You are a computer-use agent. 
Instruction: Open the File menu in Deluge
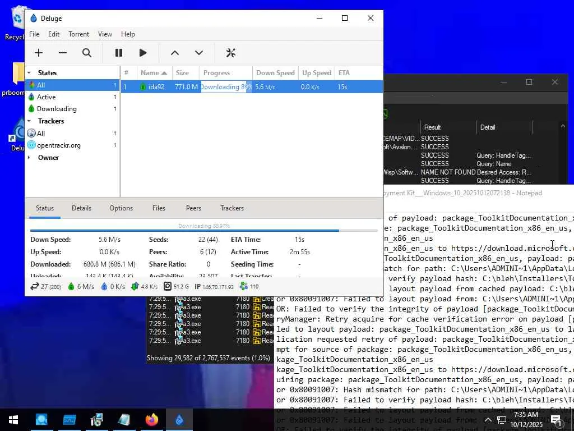34,34
